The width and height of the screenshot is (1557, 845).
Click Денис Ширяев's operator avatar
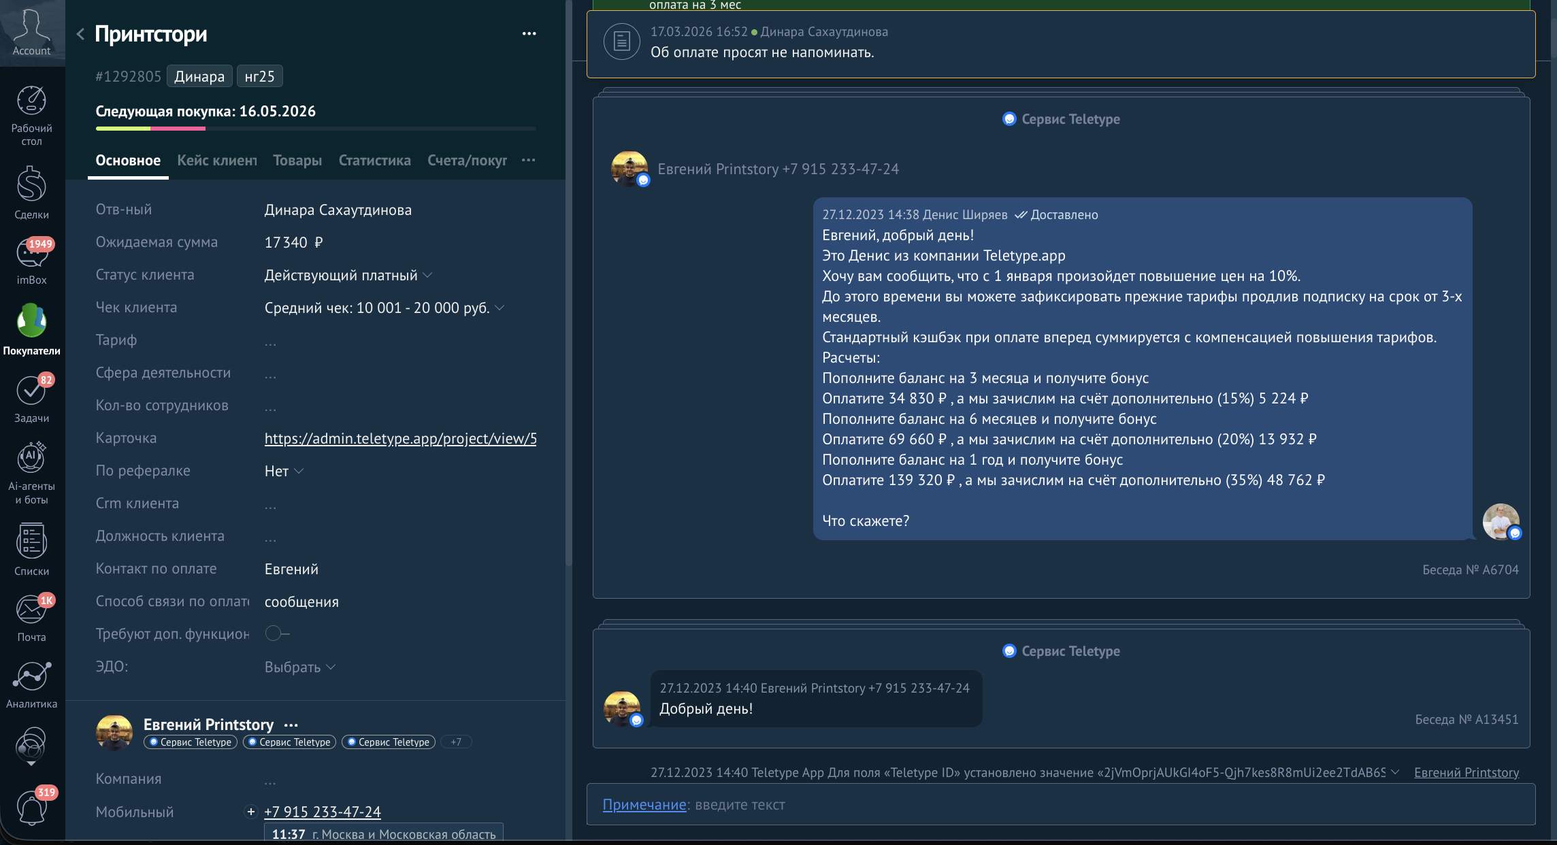tap(1502, 522)
